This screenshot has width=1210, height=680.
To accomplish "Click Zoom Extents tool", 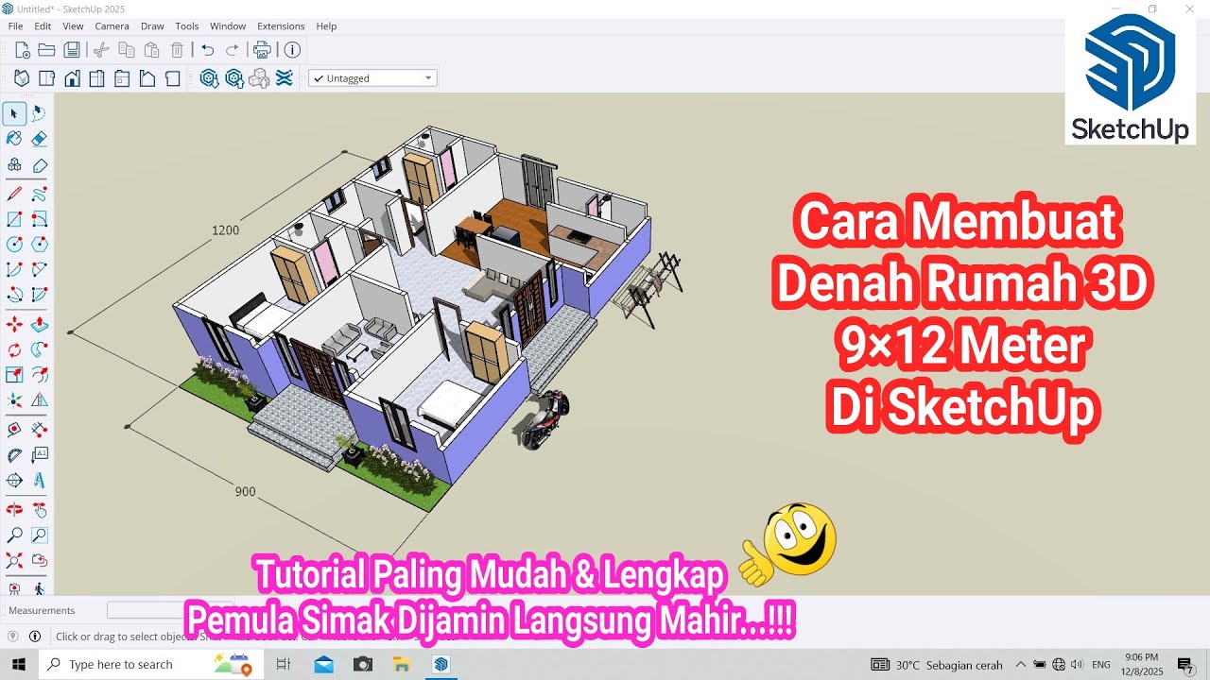I will coord(14,560).
